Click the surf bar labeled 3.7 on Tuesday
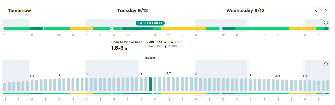This screenshot has height=105, width=335. point(168,84)
